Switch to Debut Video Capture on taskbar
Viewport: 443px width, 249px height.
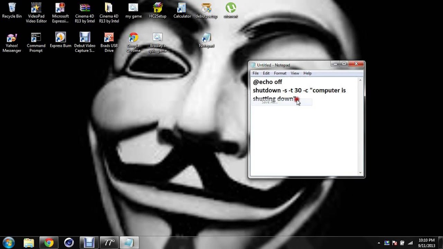pos(89,243)
